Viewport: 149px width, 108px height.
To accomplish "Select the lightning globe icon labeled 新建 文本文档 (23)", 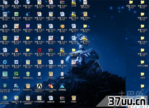I will click(x=16, y=2).
